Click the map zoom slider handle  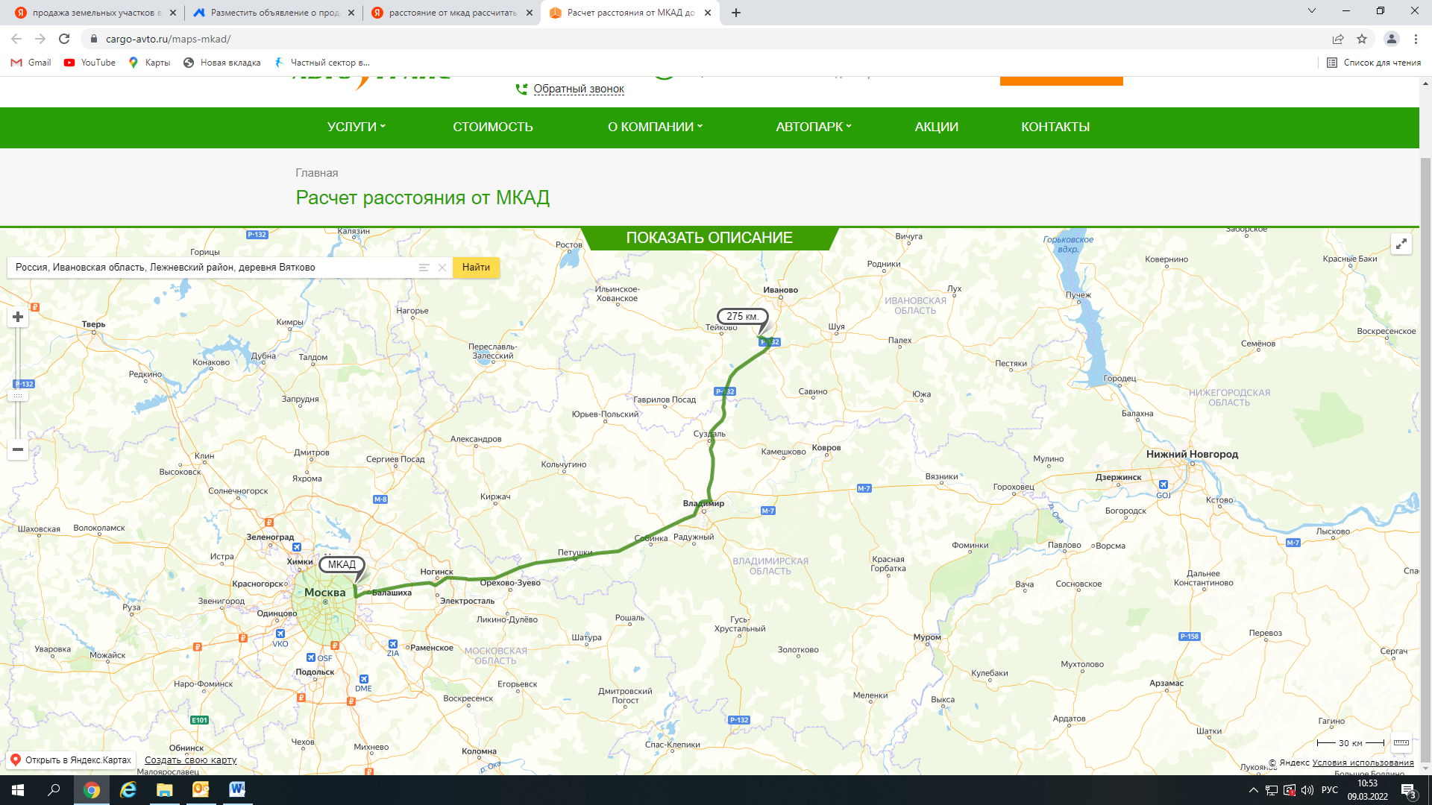[x=18, y=396]
